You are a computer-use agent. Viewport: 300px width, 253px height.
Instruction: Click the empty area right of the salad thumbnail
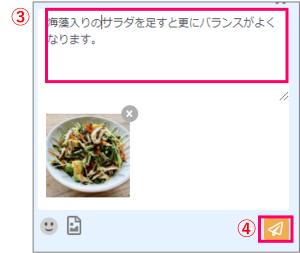(209, 155)
